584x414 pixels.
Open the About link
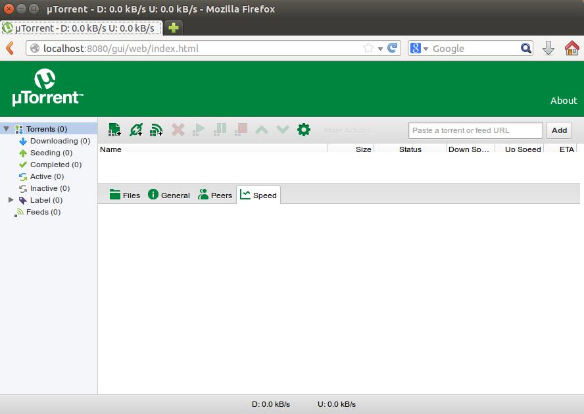point(564,101)
